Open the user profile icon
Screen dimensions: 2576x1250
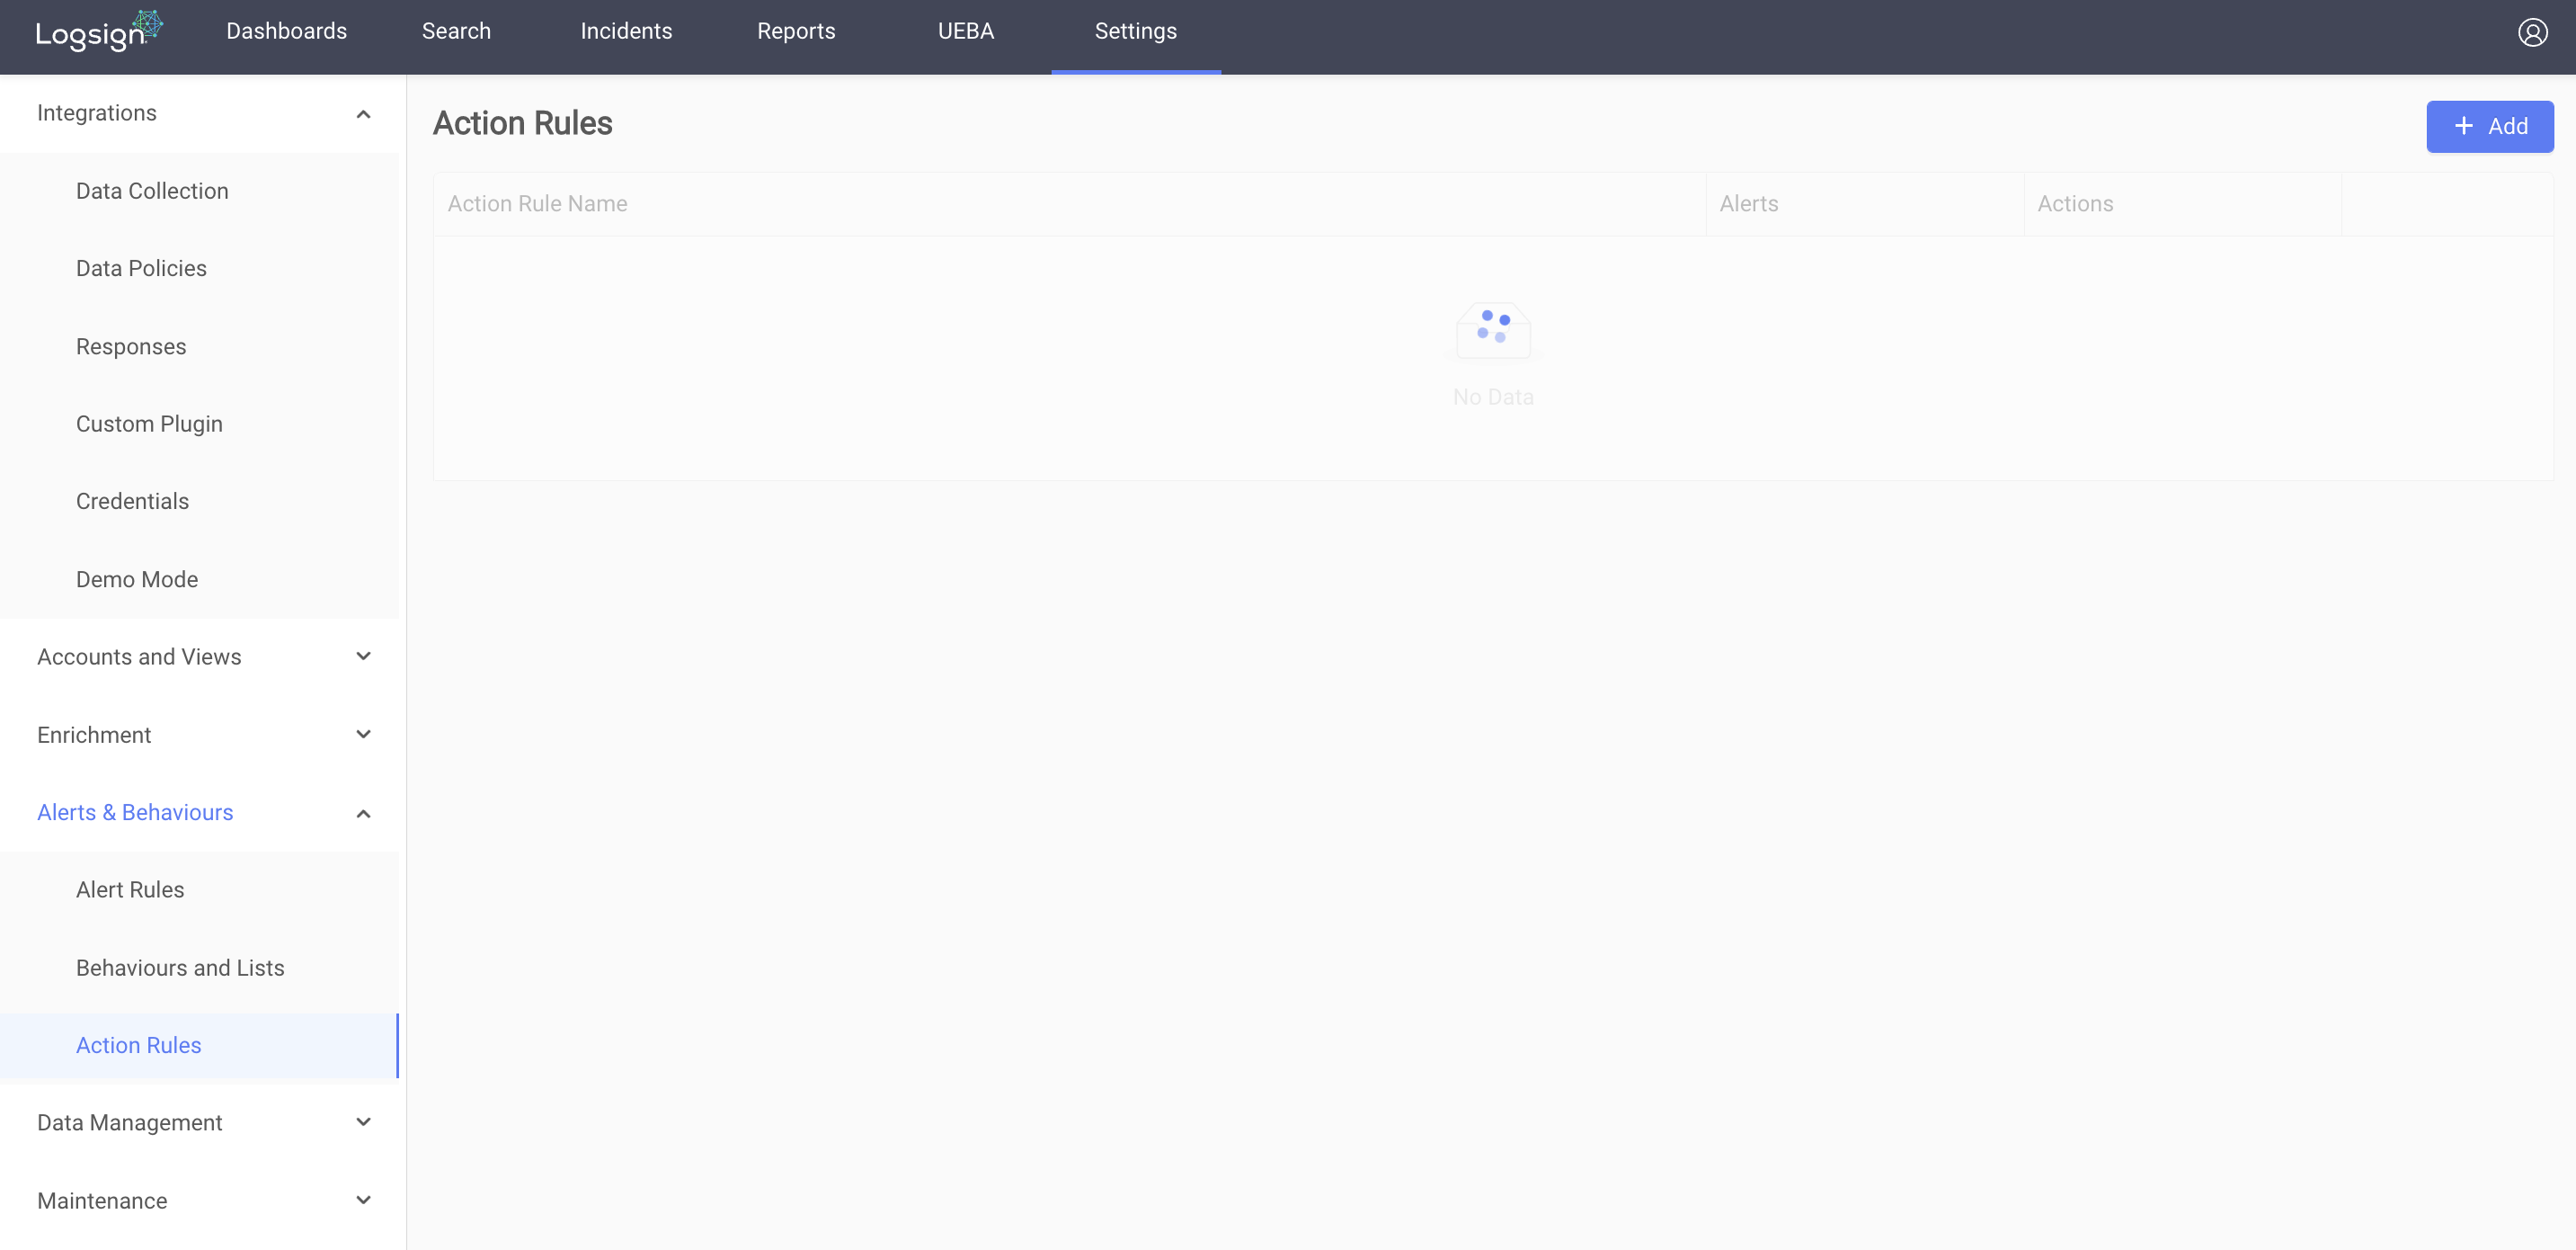coord(2532,32)
